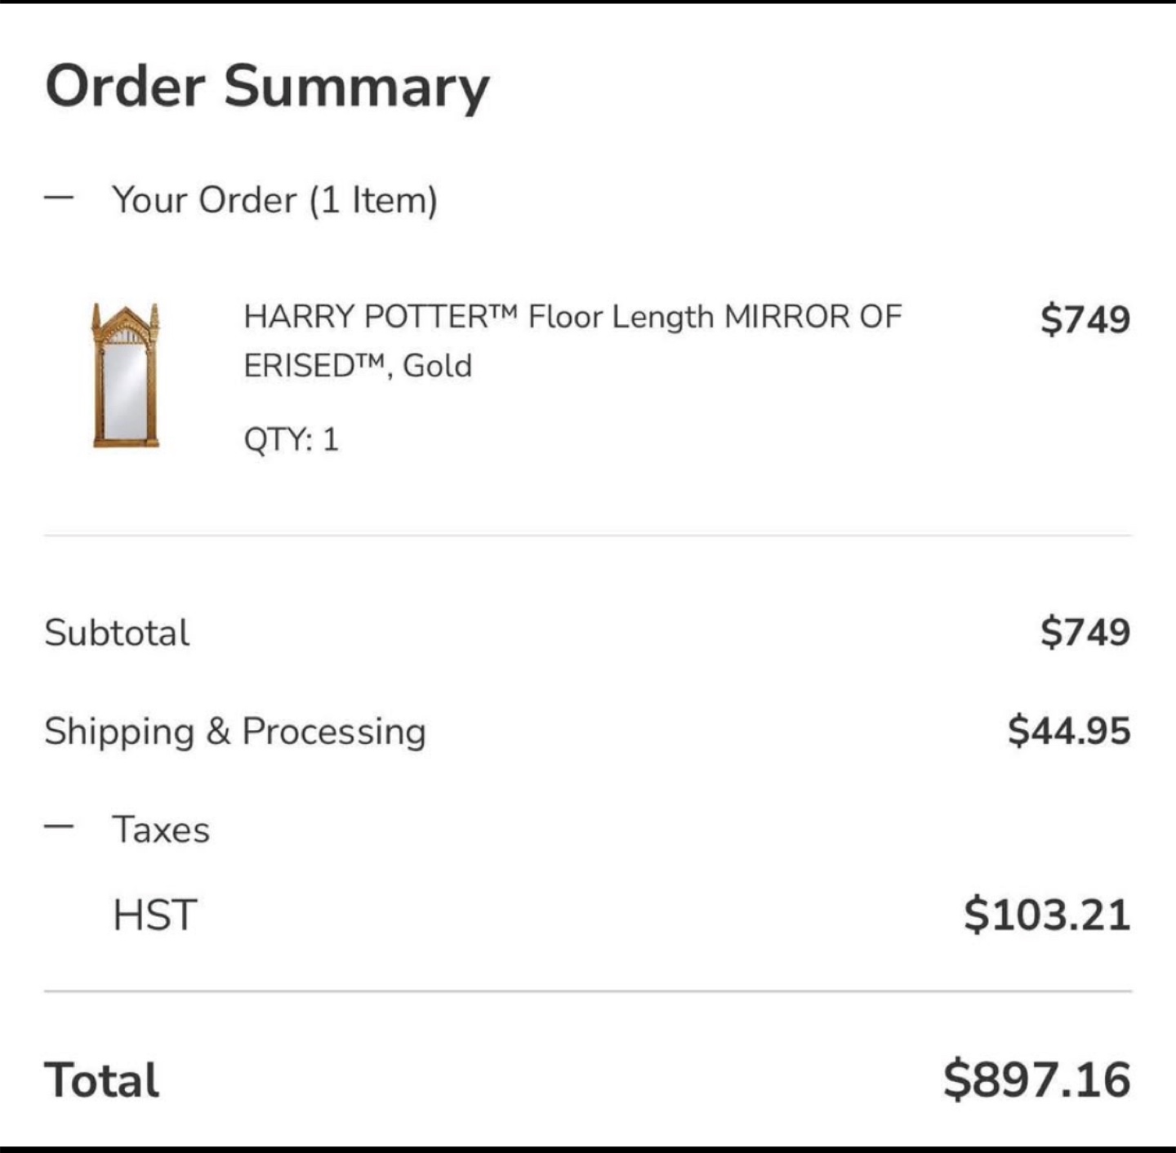The height and width of the screenshot is (1153, 1176).
Task: Click the ERISED, Gold product name line
Action: click(358, 365)
